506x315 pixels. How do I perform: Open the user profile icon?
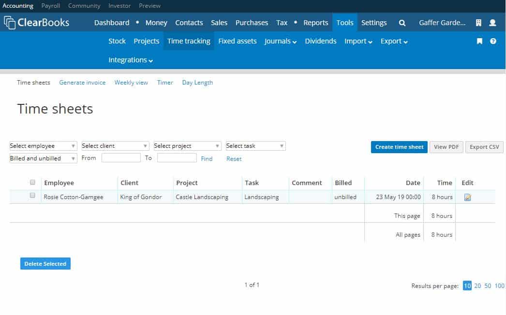point(492,23)
